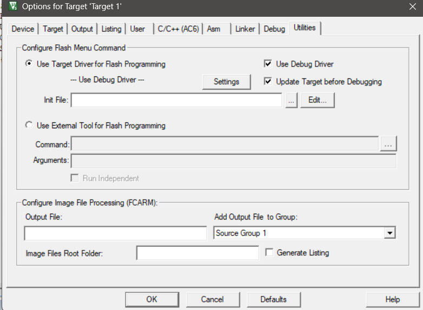Open the C/C++ (AC6) tab
This screenshot has height=310, width=423.
[x=177, y=29]
